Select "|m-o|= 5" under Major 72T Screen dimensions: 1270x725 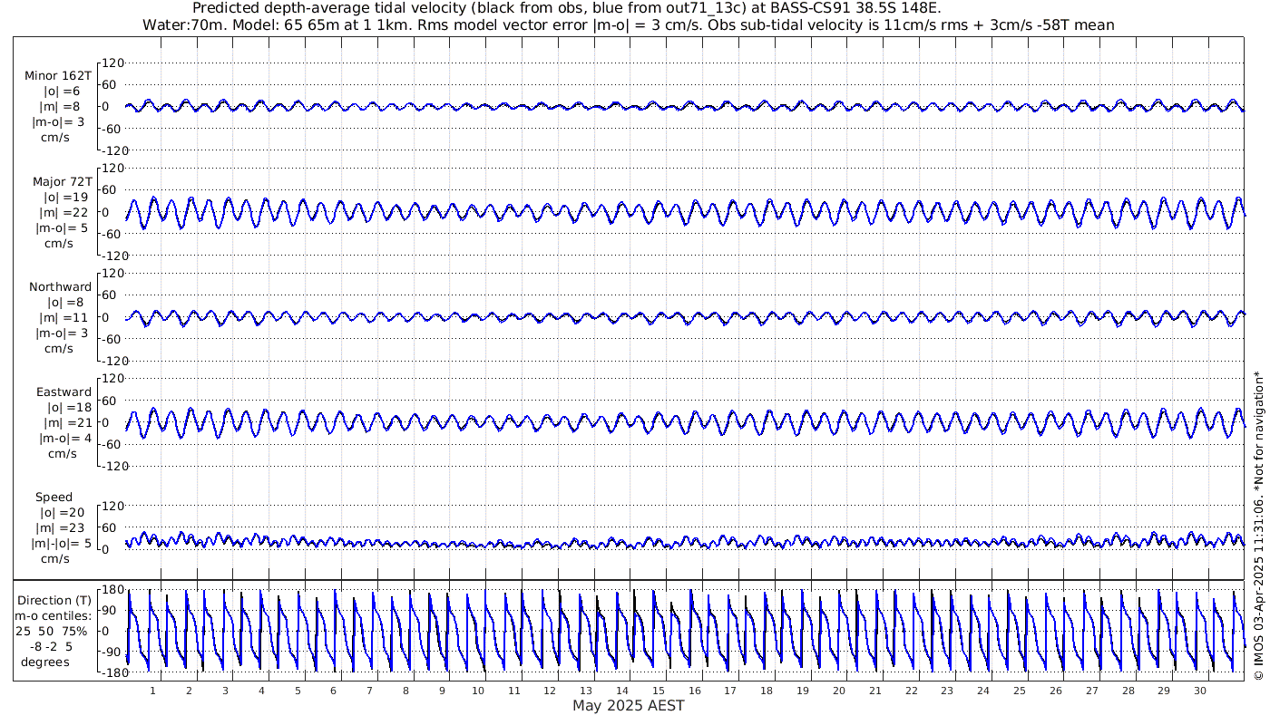click(60, 227)
